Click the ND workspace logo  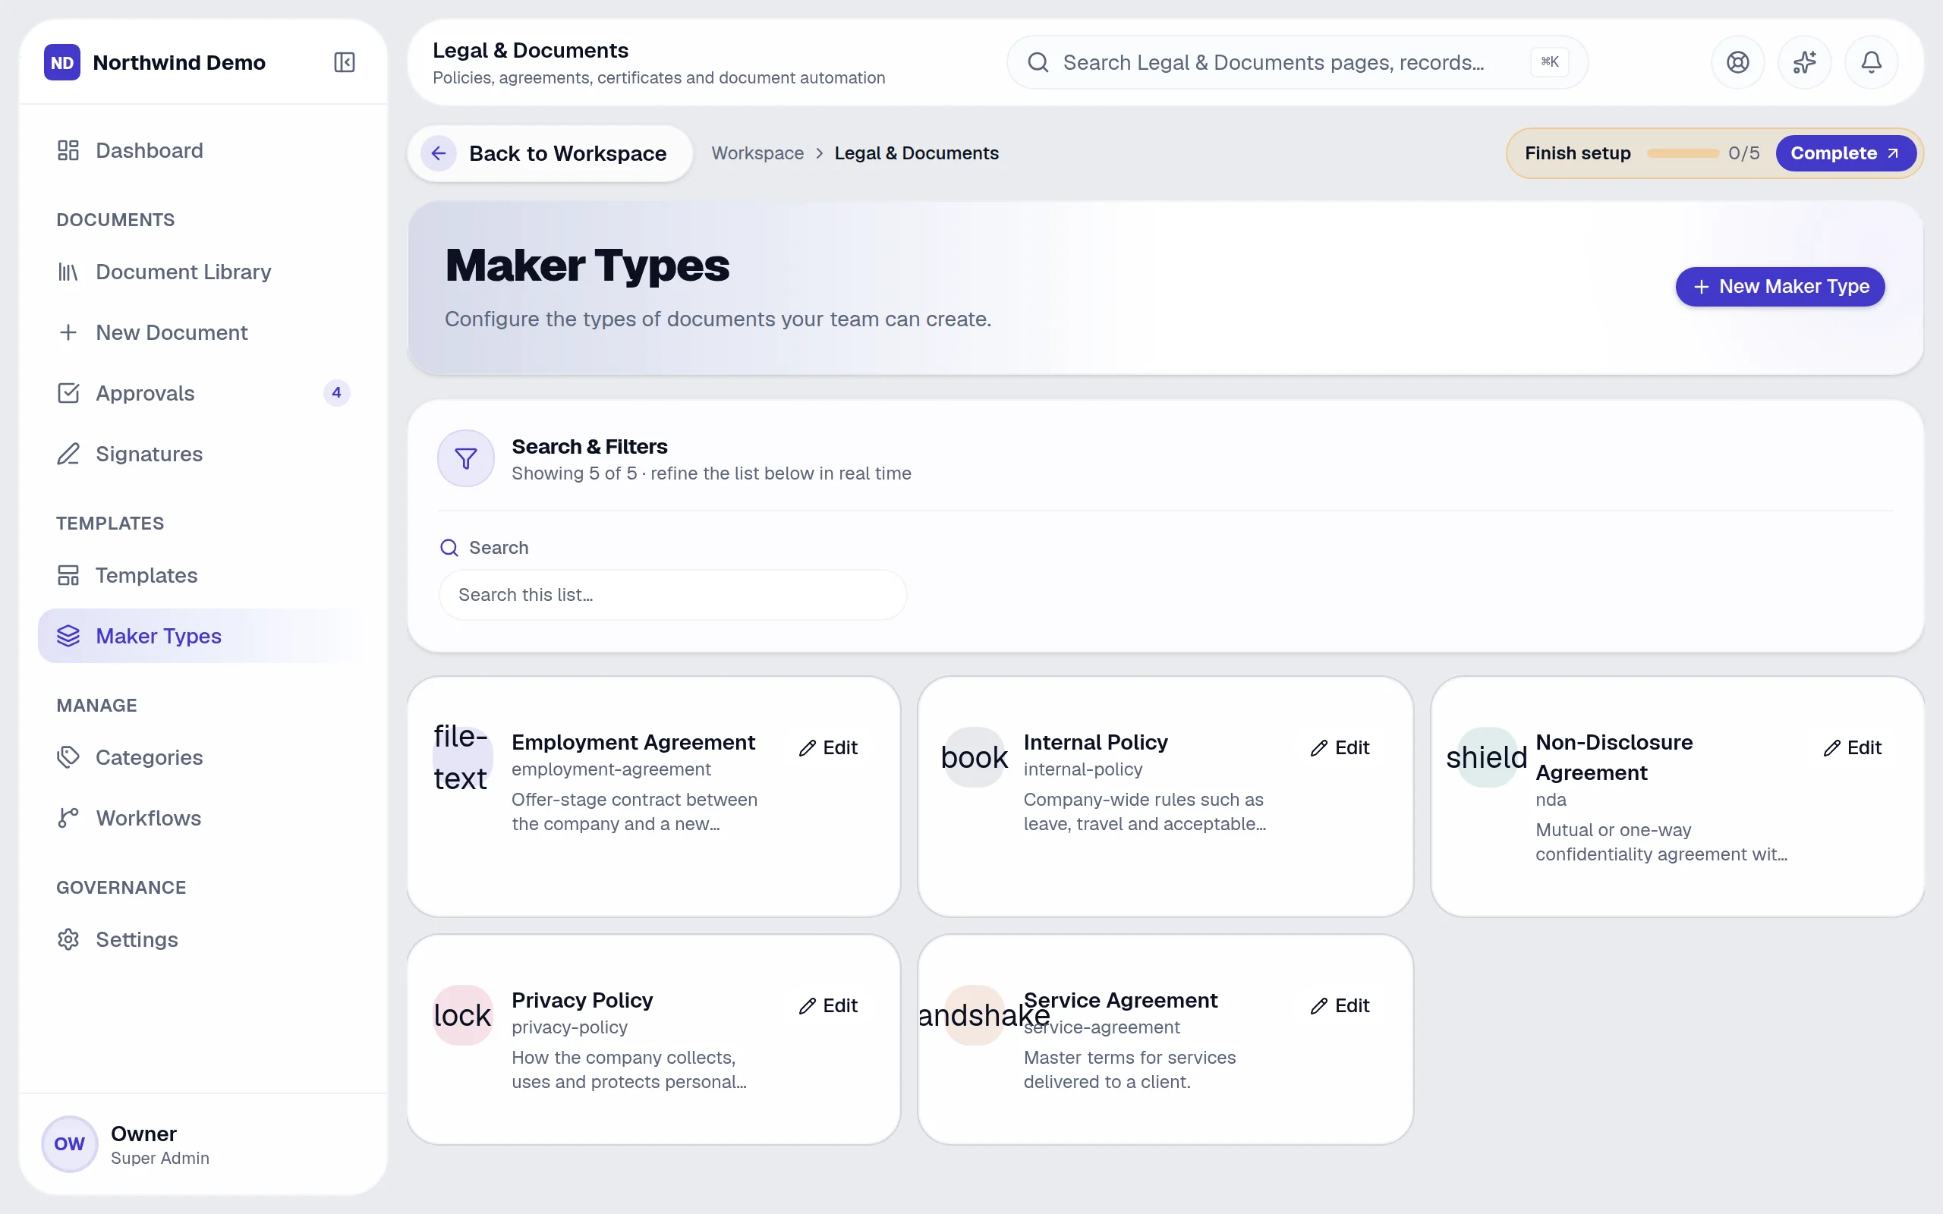(x=63, y=63)
